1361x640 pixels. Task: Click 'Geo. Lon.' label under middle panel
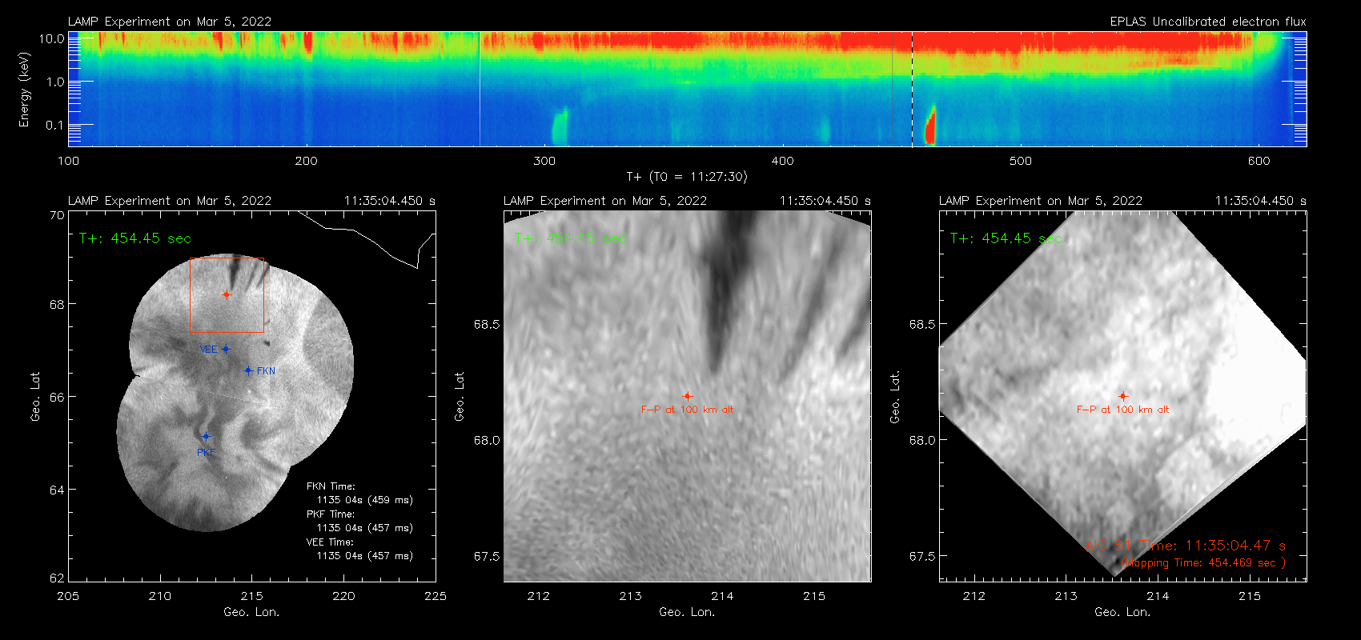[687, 612]
